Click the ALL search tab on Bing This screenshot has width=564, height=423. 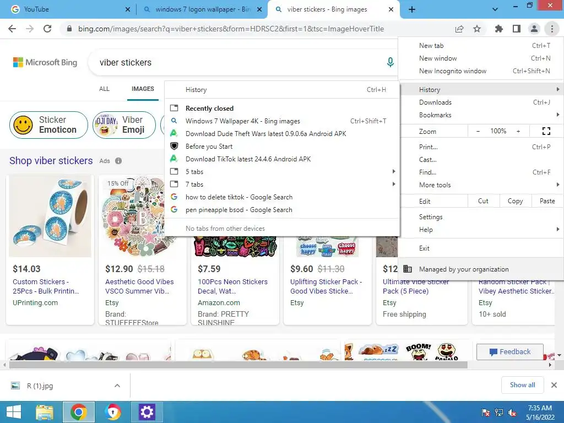pos(104,89)
